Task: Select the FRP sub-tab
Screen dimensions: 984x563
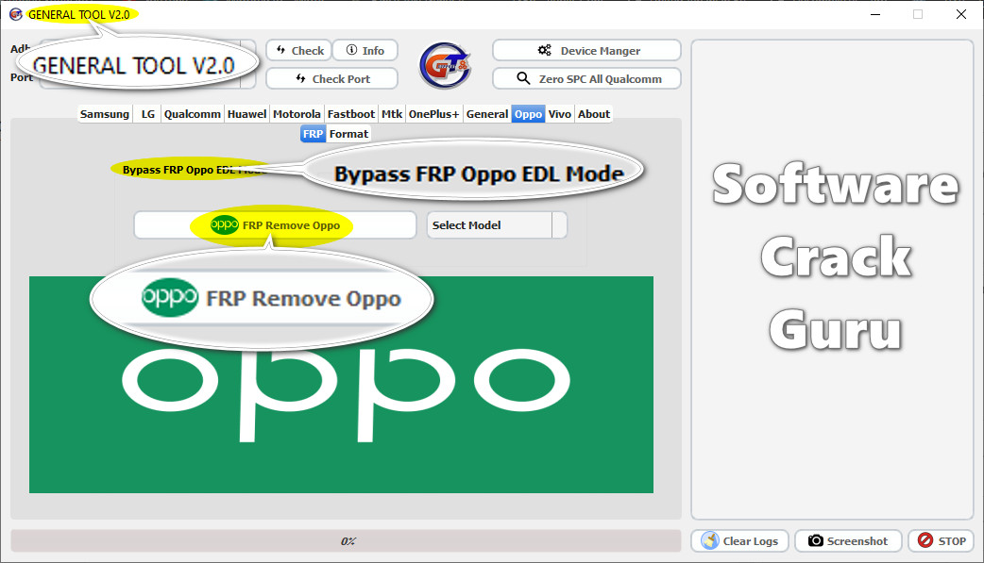Action: coord(313,134)
